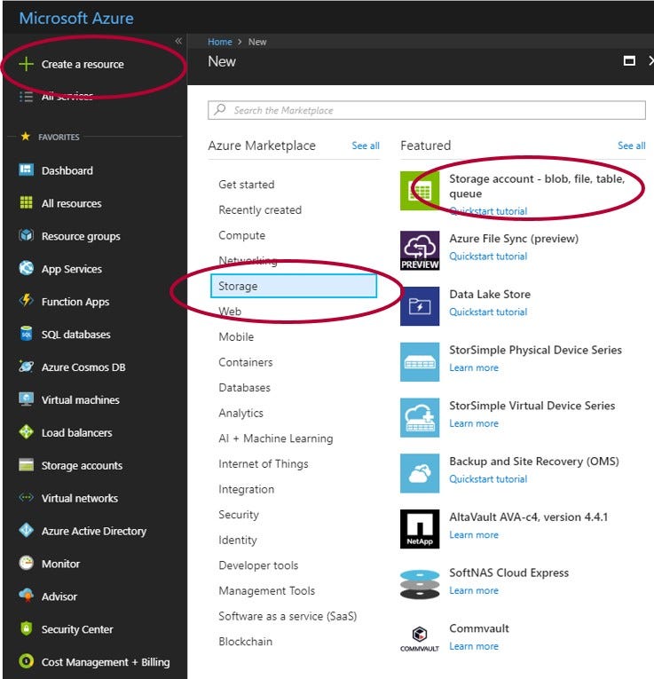Click the Dashboard icon in favorites
The image size is (654, 679).
coord(26,170)
